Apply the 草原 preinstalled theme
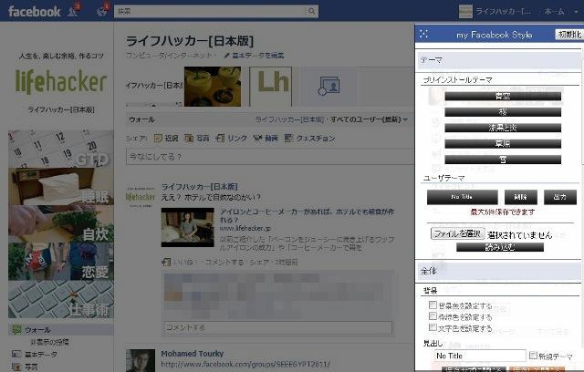This screenshot has width=584, height=372. tap(503, 144)
